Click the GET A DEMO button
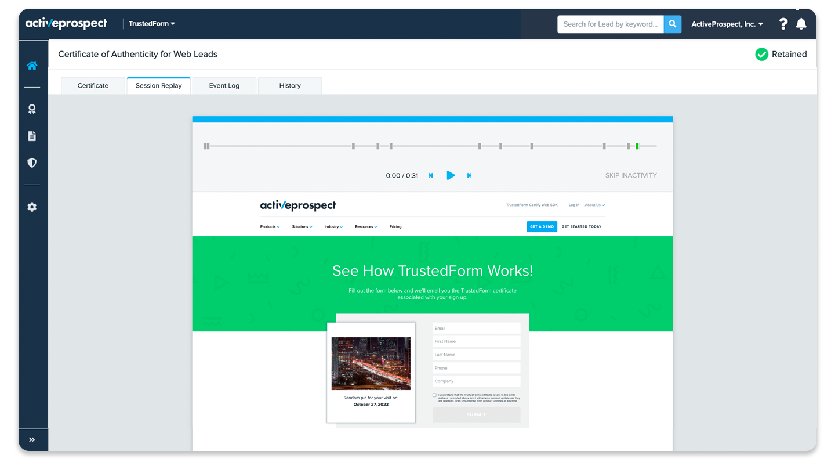Image resolution: width=835 pixels, height=462 pixels. tap(542, 226)
